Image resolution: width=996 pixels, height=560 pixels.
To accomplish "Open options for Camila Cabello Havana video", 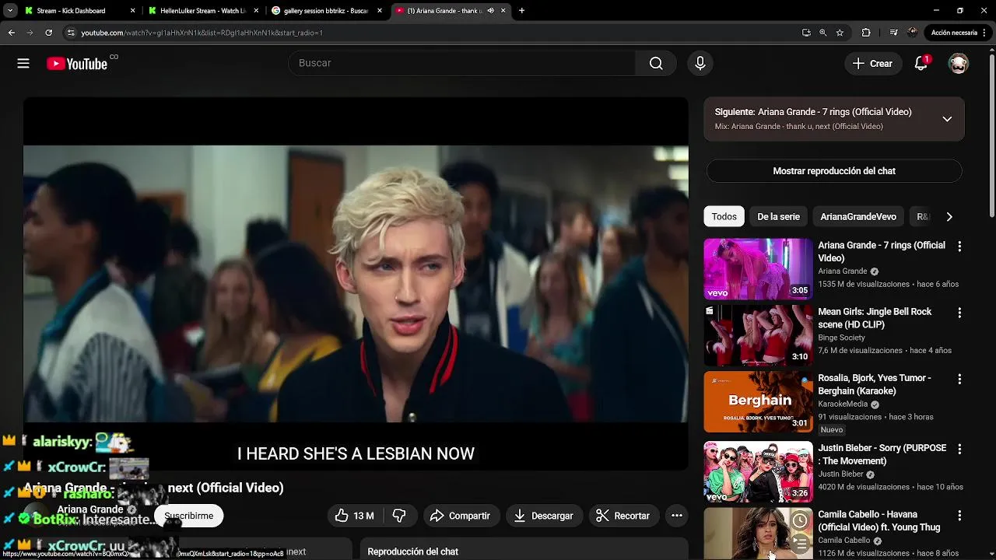I will [x=959, y=516].
